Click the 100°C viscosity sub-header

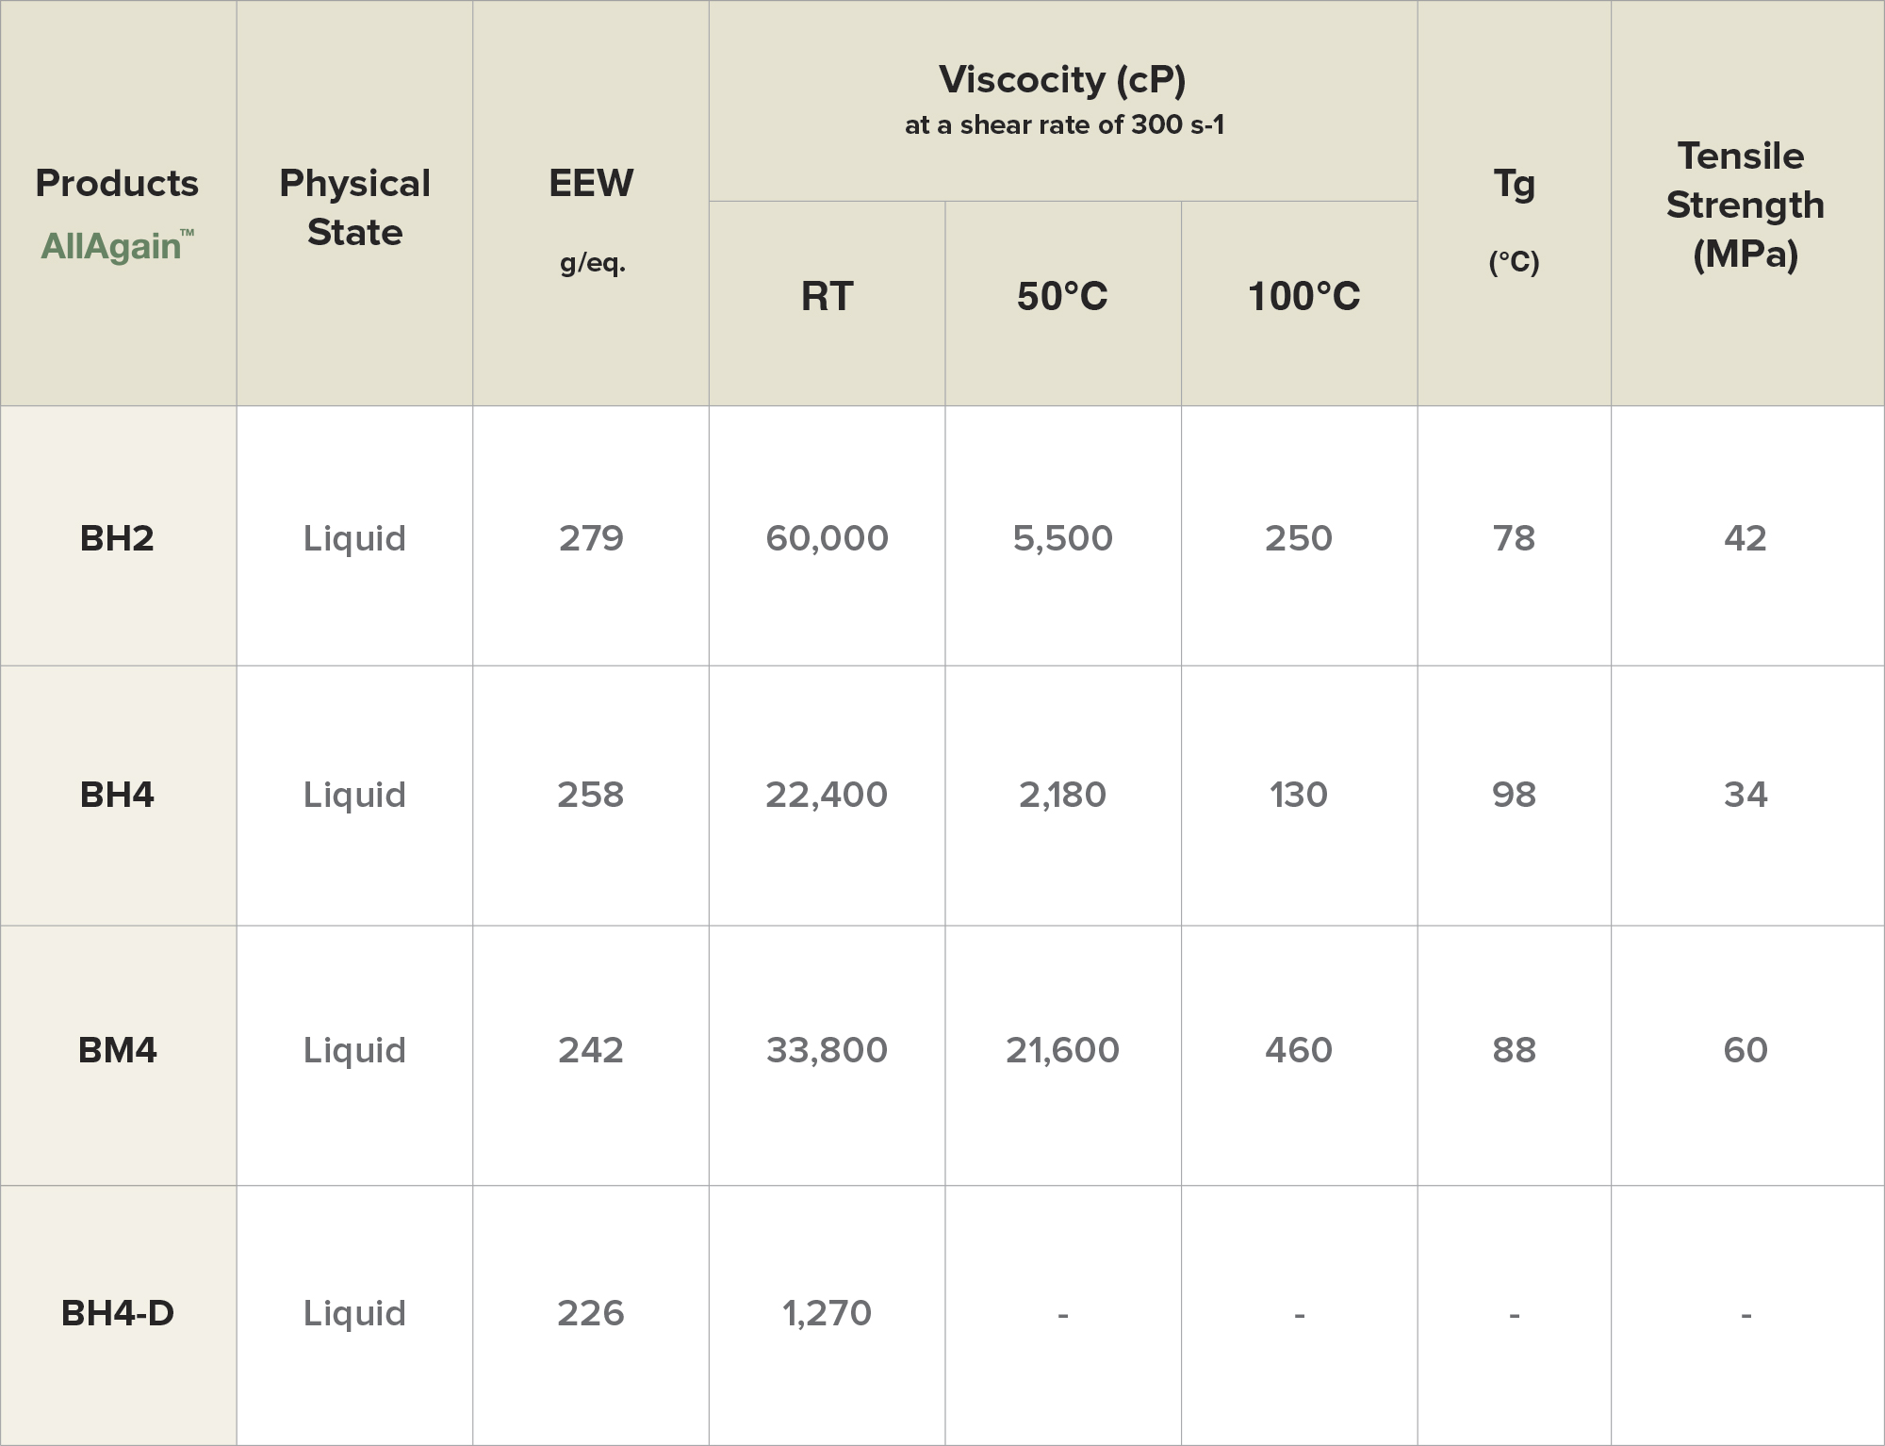click(1303, 297)
